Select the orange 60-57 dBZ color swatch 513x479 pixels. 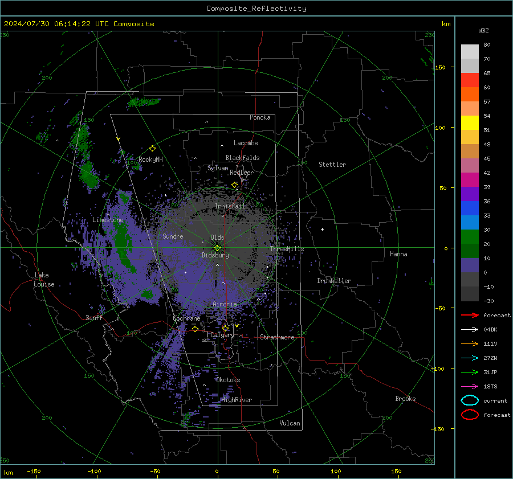(x=470, y=95)
